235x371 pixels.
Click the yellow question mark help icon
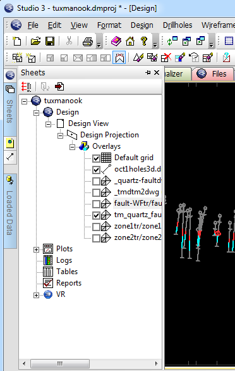point(144,41)
